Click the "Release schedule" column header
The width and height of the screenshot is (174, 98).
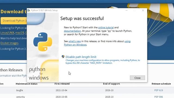pos(161,84)
